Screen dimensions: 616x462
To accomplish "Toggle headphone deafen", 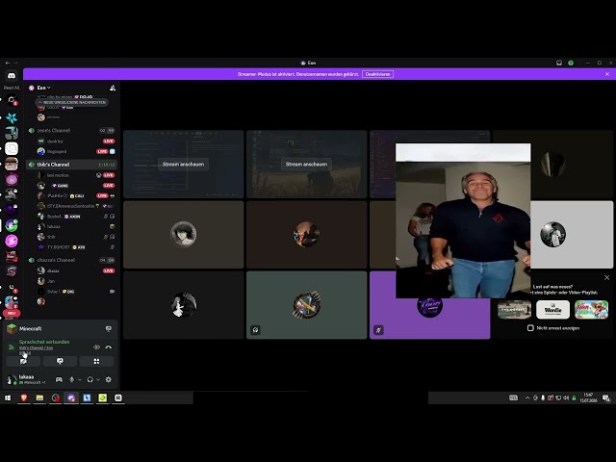I will point(90,379).
